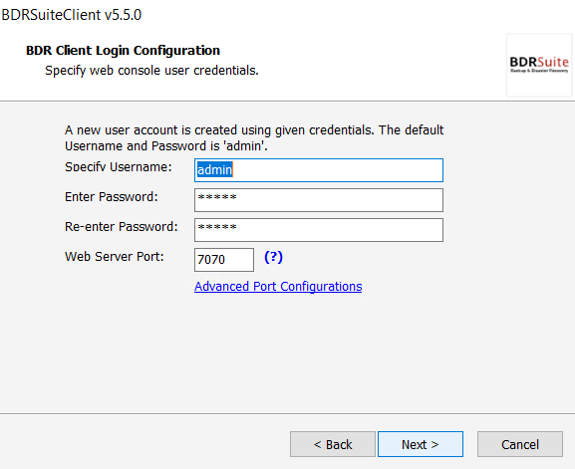
Task: Proceed with the Next > button
Action: tap(421, 444)
